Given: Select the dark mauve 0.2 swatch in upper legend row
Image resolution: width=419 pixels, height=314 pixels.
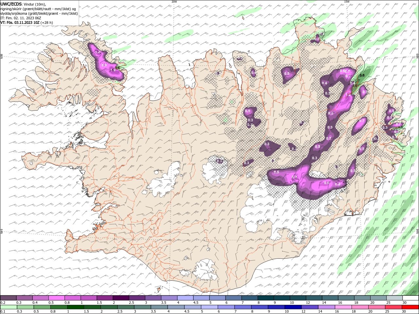Looking at the screenshot, I should pos(9,298).
